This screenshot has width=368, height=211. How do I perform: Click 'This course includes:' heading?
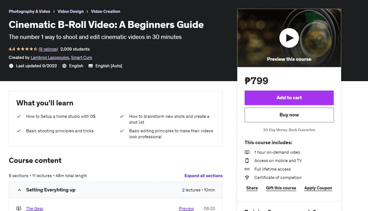coord(268,142)
